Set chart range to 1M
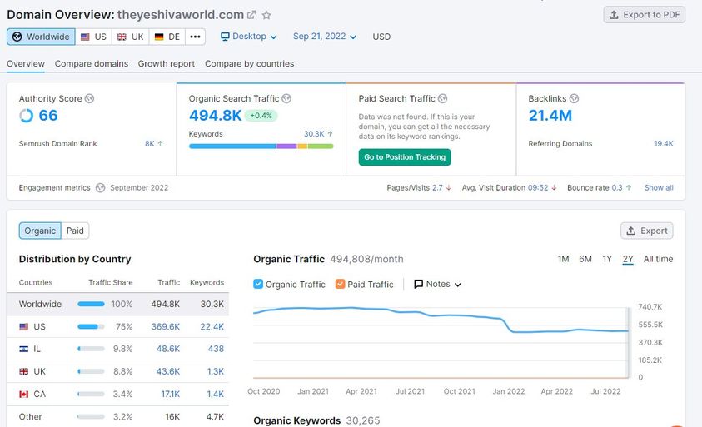702x427 pixels. coord(563,259)
